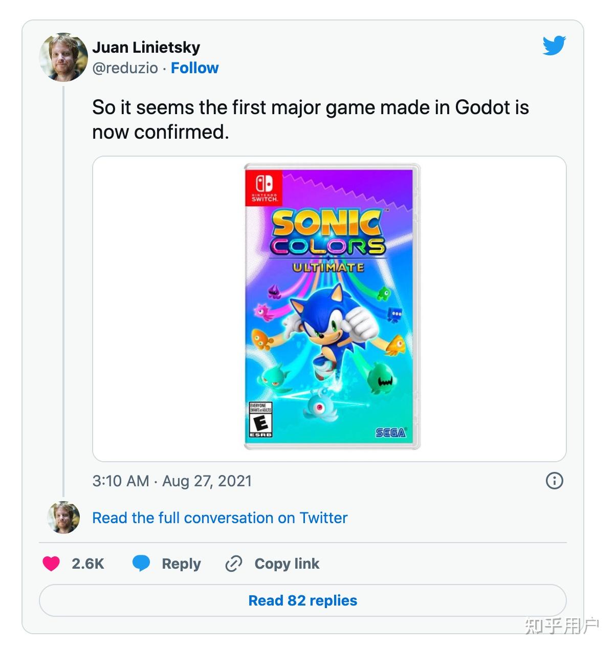Click the Twitter bird logo

pos(554,46)
